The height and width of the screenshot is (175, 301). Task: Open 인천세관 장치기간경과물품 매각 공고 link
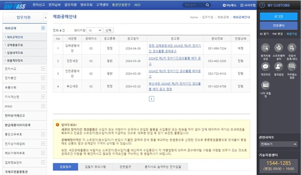pos(175,61)
